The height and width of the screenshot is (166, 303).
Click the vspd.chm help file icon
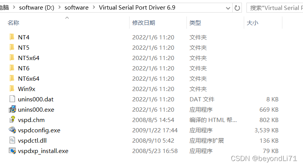12,120
